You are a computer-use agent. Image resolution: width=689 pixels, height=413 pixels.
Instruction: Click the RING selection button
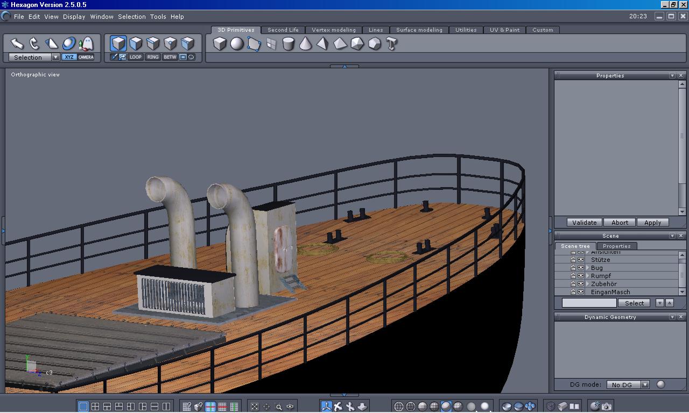[x=153, y=57]
